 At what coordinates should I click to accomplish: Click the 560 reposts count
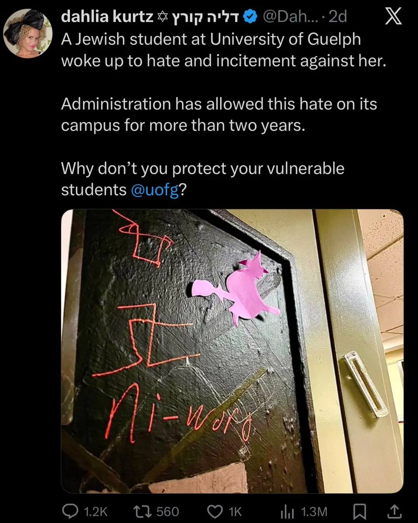tap(168, 512)
